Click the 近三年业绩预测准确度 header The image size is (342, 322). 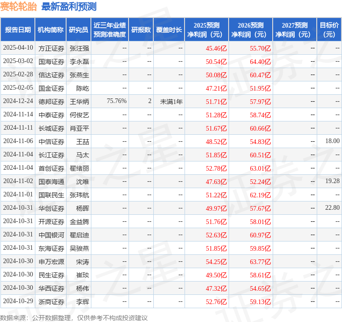(110, 30)
